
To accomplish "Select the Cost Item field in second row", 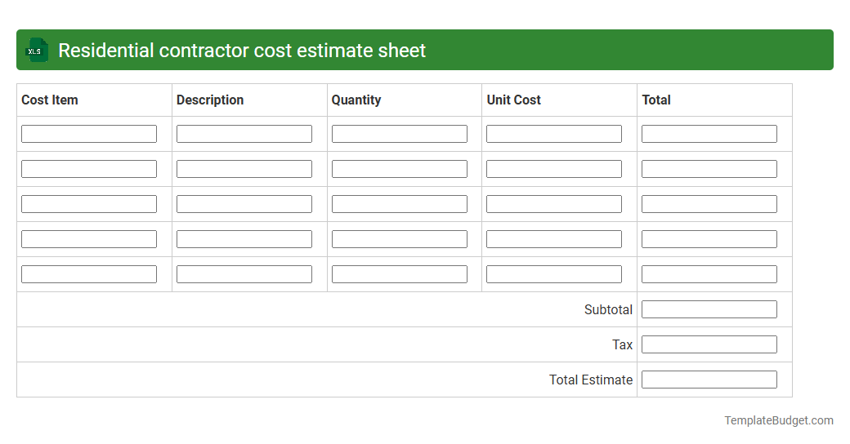I will click(89, 169).
